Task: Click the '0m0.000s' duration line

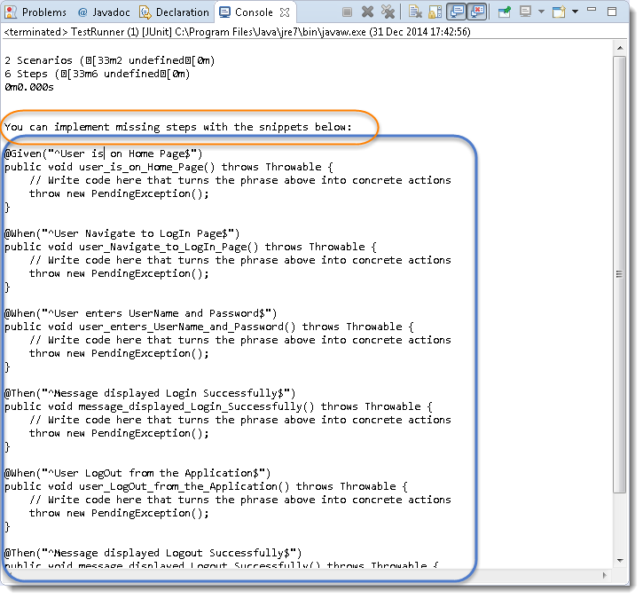Action: (29, 87)
